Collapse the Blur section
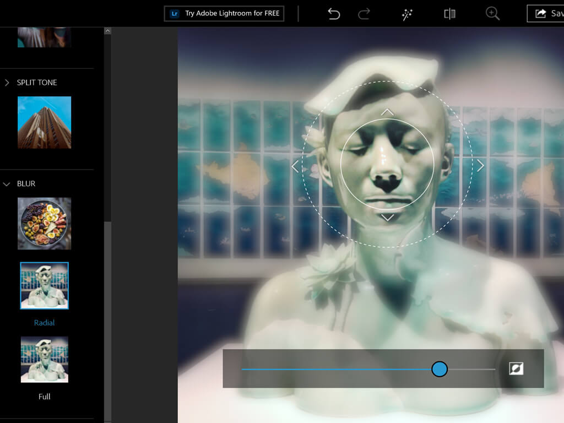Screen dimensions: 564x423 pyautogui.click(x=7, y=184)
